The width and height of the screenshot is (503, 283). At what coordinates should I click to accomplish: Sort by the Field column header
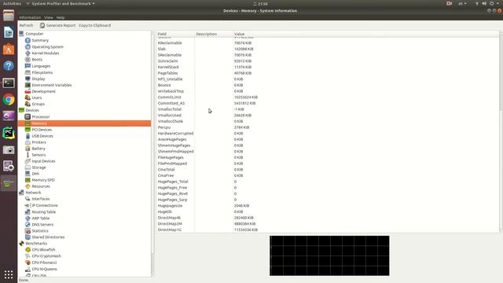(x=175, y=34)
